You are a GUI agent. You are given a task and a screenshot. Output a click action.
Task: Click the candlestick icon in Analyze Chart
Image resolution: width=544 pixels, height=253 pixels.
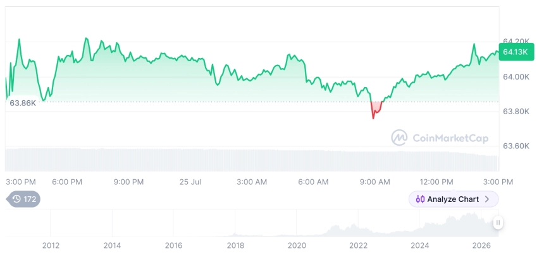(x=420, y=199)
